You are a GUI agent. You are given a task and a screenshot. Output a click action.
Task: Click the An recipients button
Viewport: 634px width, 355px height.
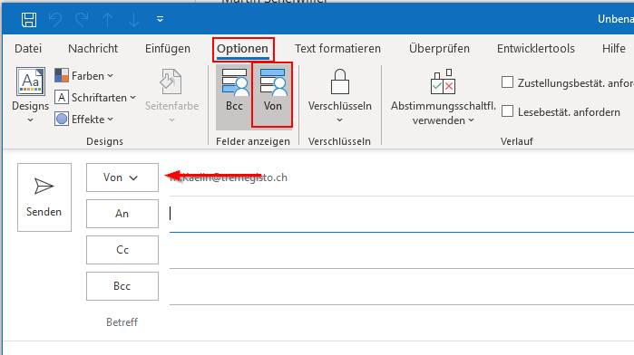coord(122,214)
